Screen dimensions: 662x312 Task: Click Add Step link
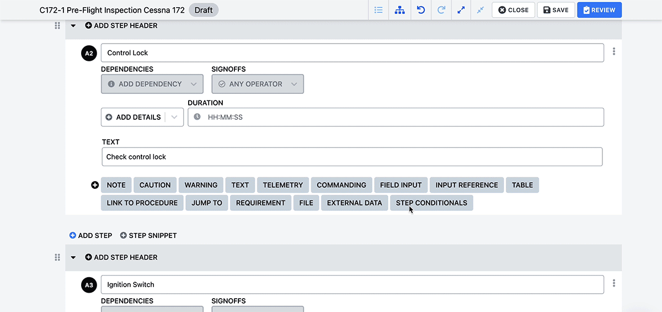click(x=91, y=235)
